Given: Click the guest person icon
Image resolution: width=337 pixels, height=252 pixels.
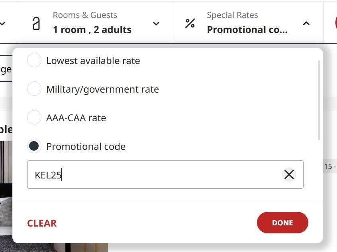Looking at the screenshot, I should point(36,23).
